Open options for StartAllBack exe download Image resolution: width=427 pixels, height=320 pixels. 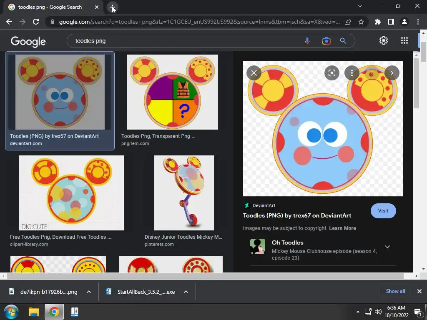coord(186,292)
